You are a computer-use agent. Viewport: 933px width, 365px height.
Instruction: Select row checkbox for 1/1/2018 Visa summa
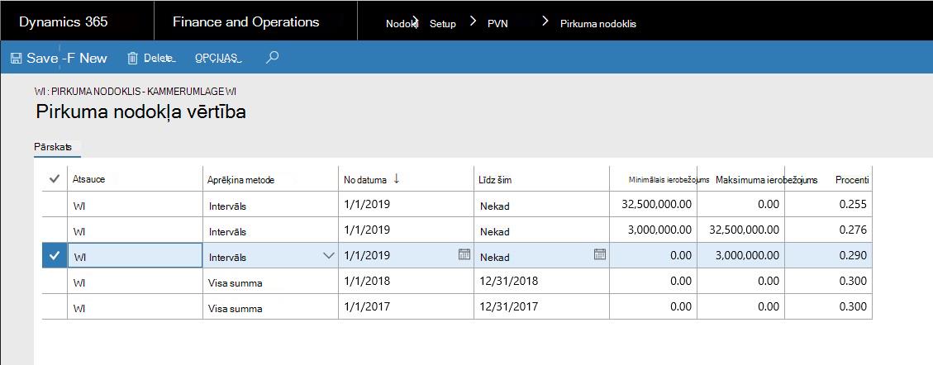(x=55, y=281)
